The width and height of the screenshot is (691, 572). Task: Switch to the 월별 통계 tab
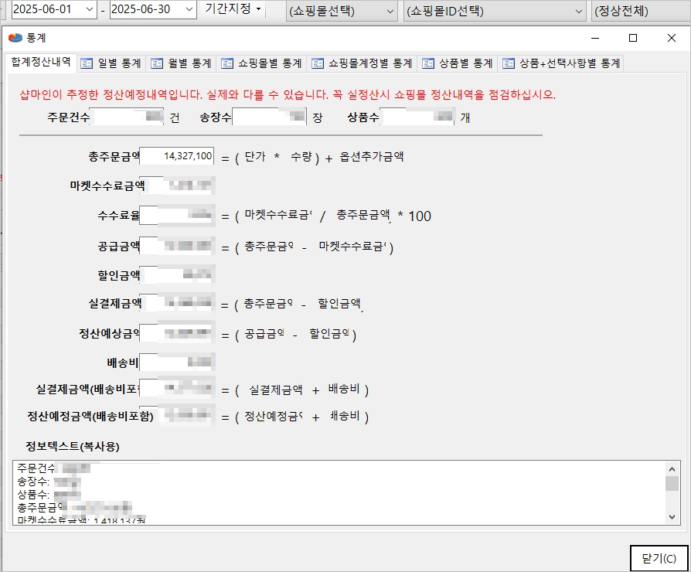(182, 63)
